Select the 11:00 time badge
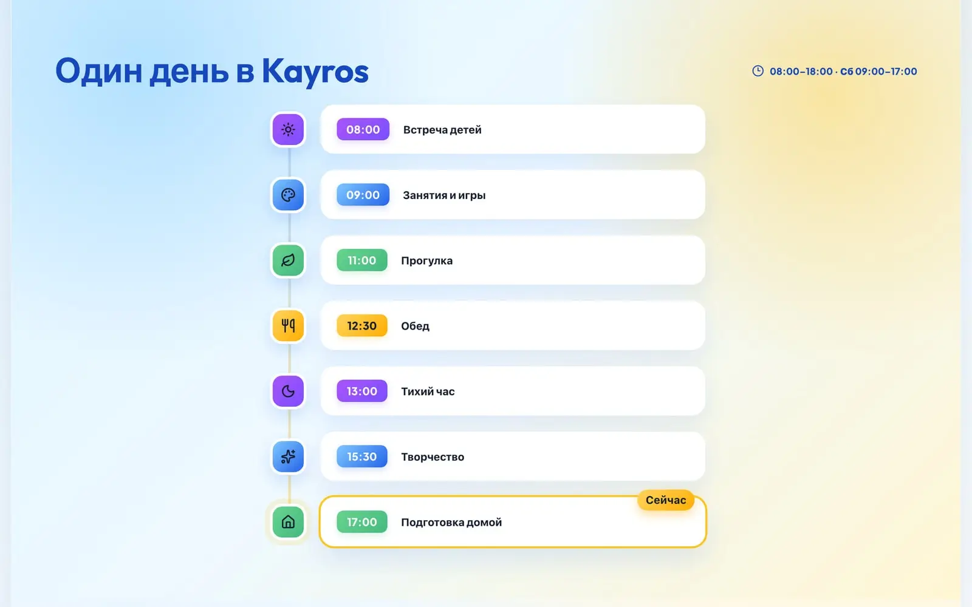972x607 pixels. [362, 260]
